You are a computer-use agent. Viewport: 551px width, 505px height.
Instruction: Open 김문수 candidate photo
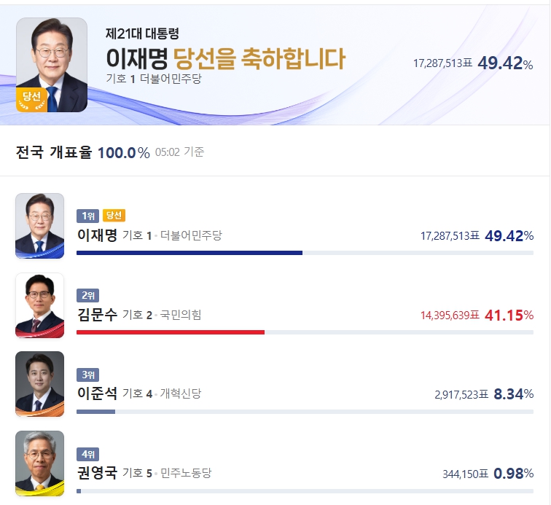point(39,305)
